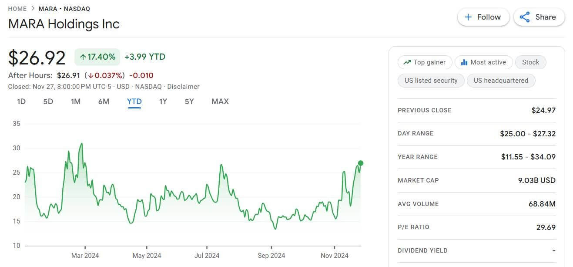Screen dimensions: 573x267
Task: Follow MARA Holdings stock
Action: [483, 17]
